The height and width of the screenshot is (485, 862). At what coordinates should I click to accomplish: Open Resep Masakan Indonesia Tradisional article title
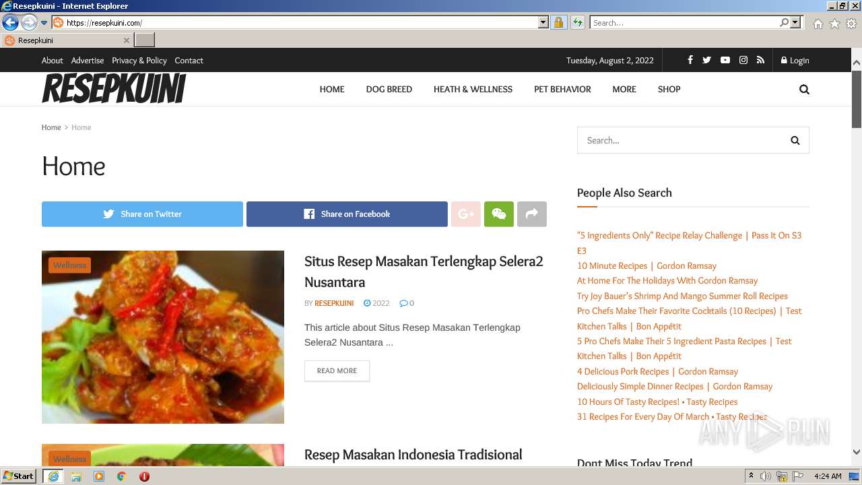click(x=413, y=455)
